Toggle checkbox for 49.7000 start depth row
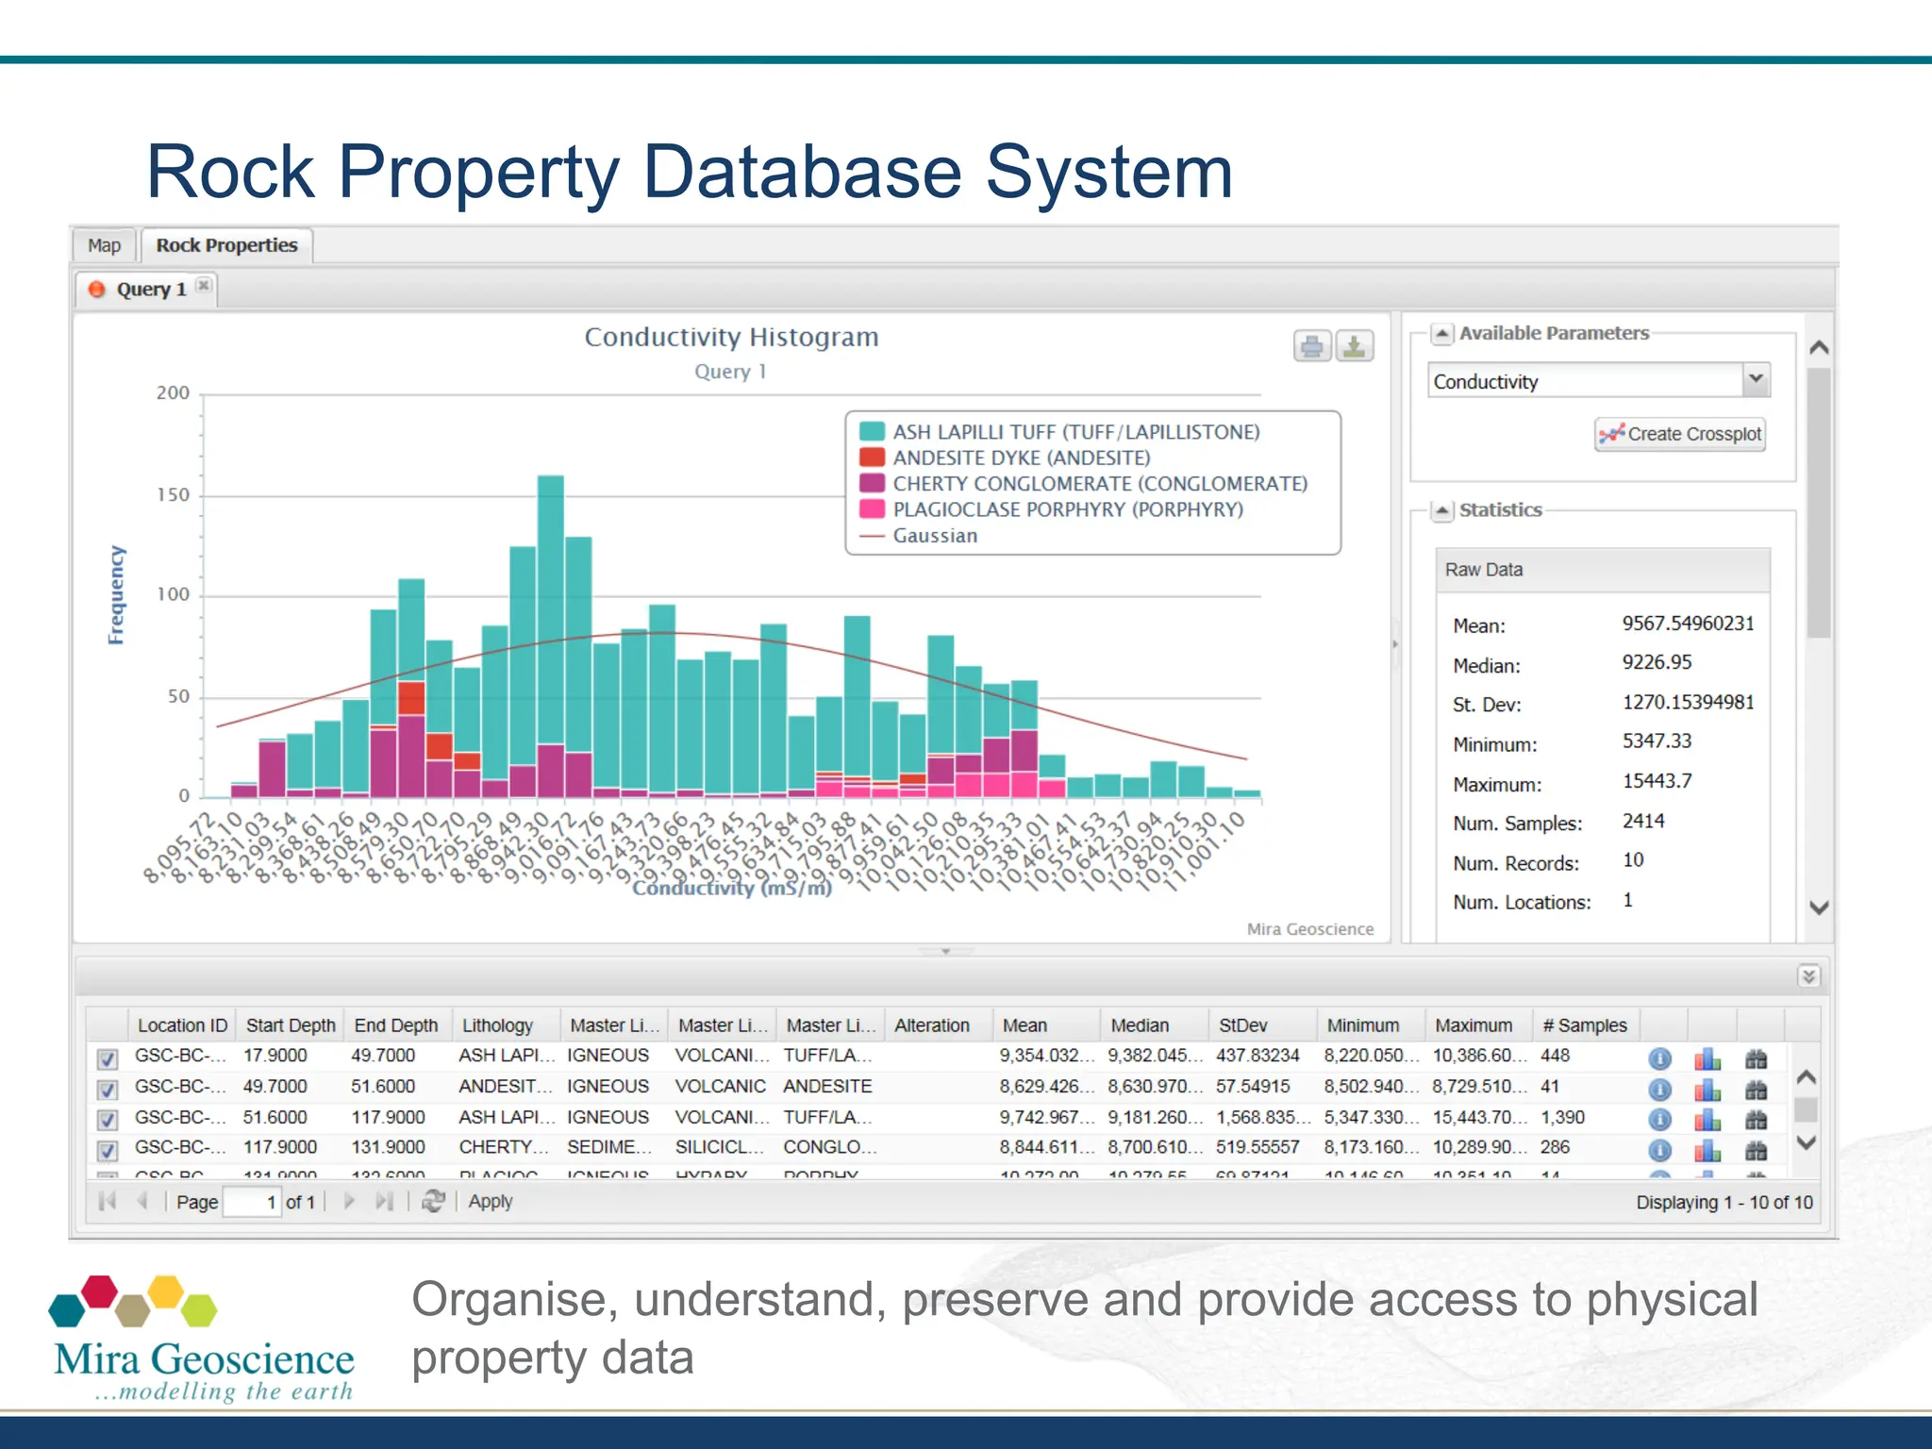 (x=108, y=1090)
